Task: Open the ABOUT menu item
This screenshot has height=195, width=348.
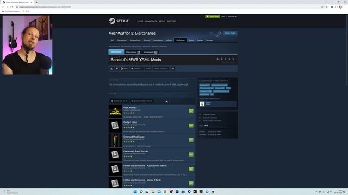Action: (162, 21)
